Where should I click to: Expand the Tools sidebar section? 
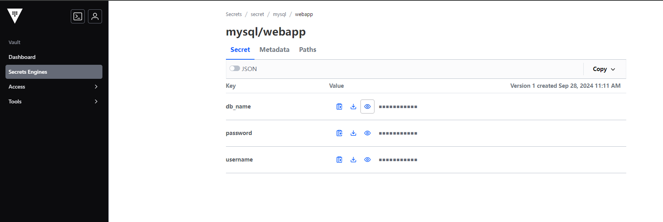click(54, 101)
